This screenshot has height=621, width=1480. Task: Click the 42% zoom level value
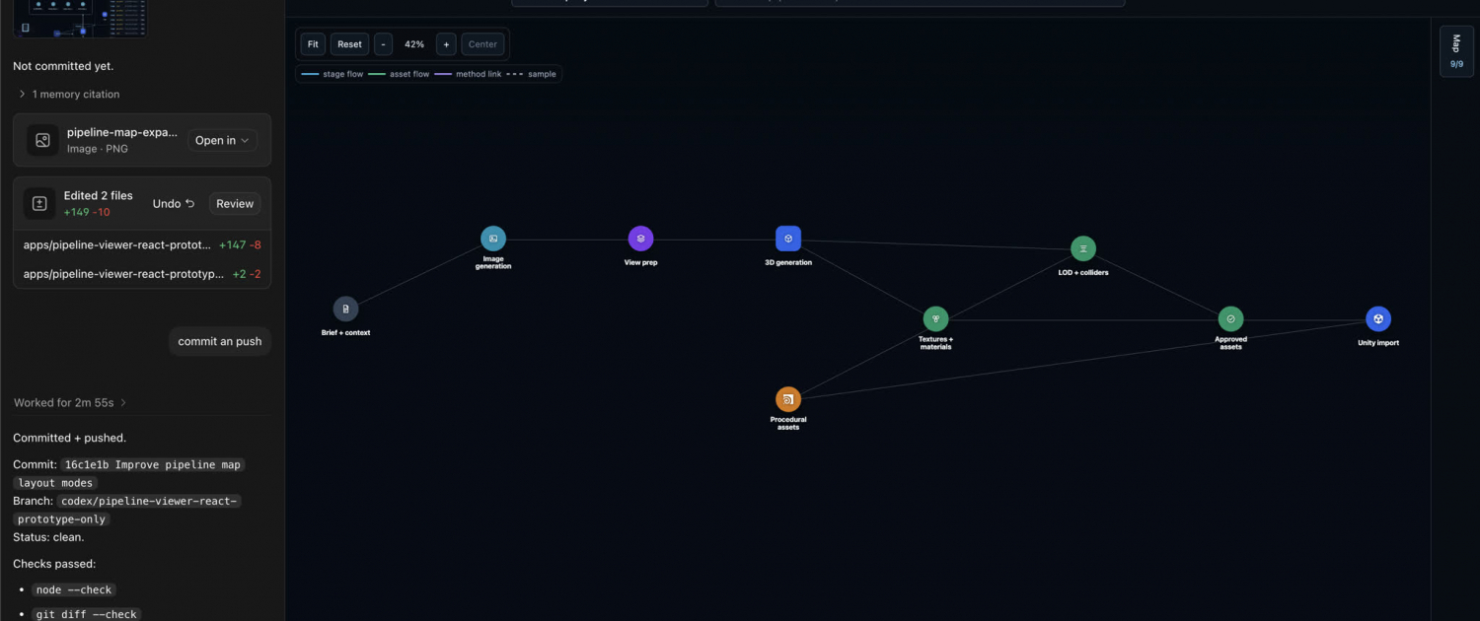pos(414,44)
